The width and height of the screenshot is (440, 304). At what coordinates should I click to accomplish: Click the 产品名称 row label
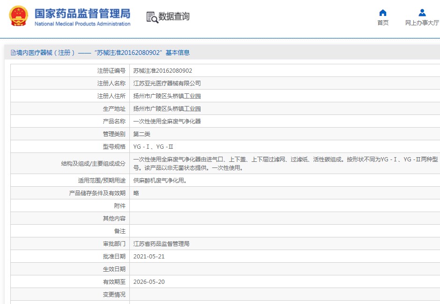pos(114,121)
